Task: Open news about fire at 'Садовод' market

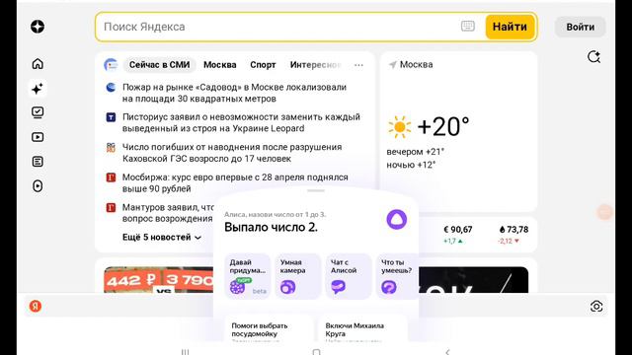Action: click(x=235, y=93)
